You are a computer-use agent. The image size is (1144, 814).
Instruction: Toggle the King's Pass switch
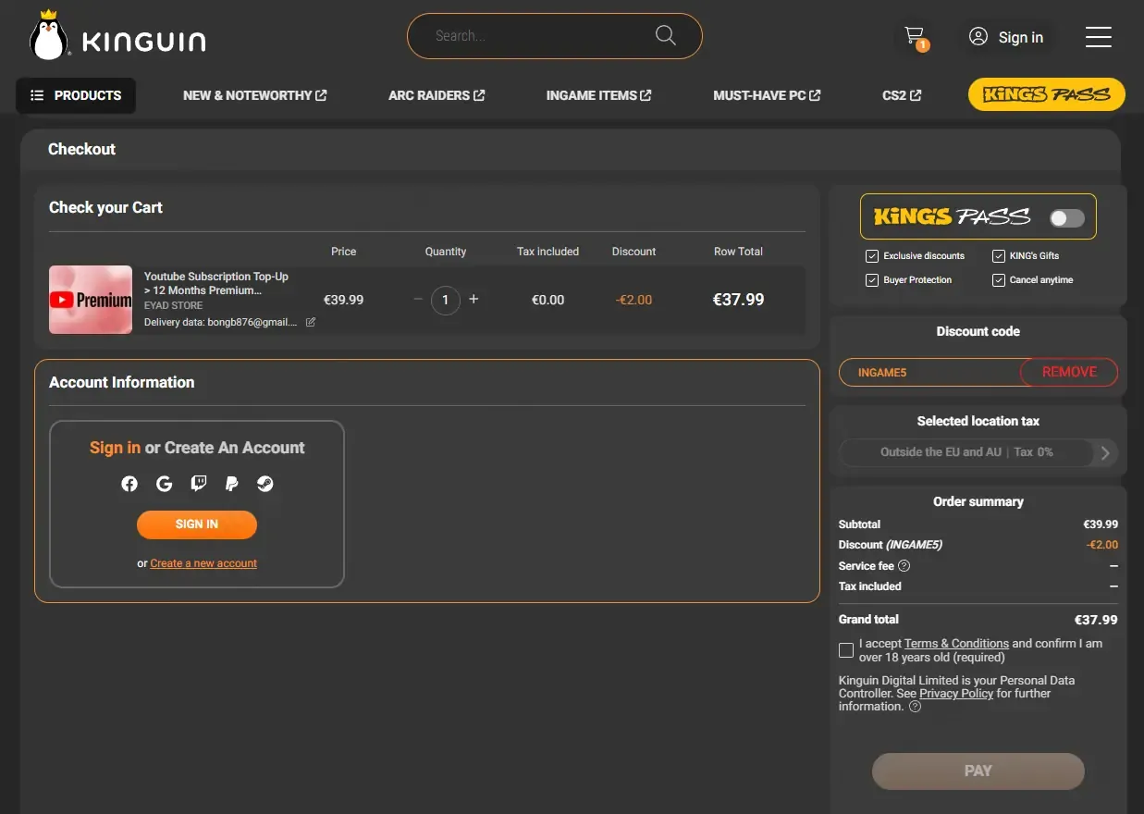tap(1066, 218)
